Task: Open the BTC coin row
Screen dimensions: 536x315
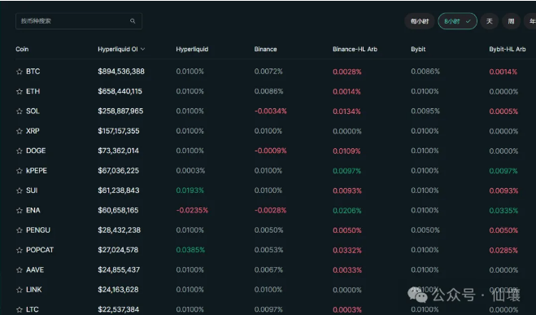Action: pos(33,72)
